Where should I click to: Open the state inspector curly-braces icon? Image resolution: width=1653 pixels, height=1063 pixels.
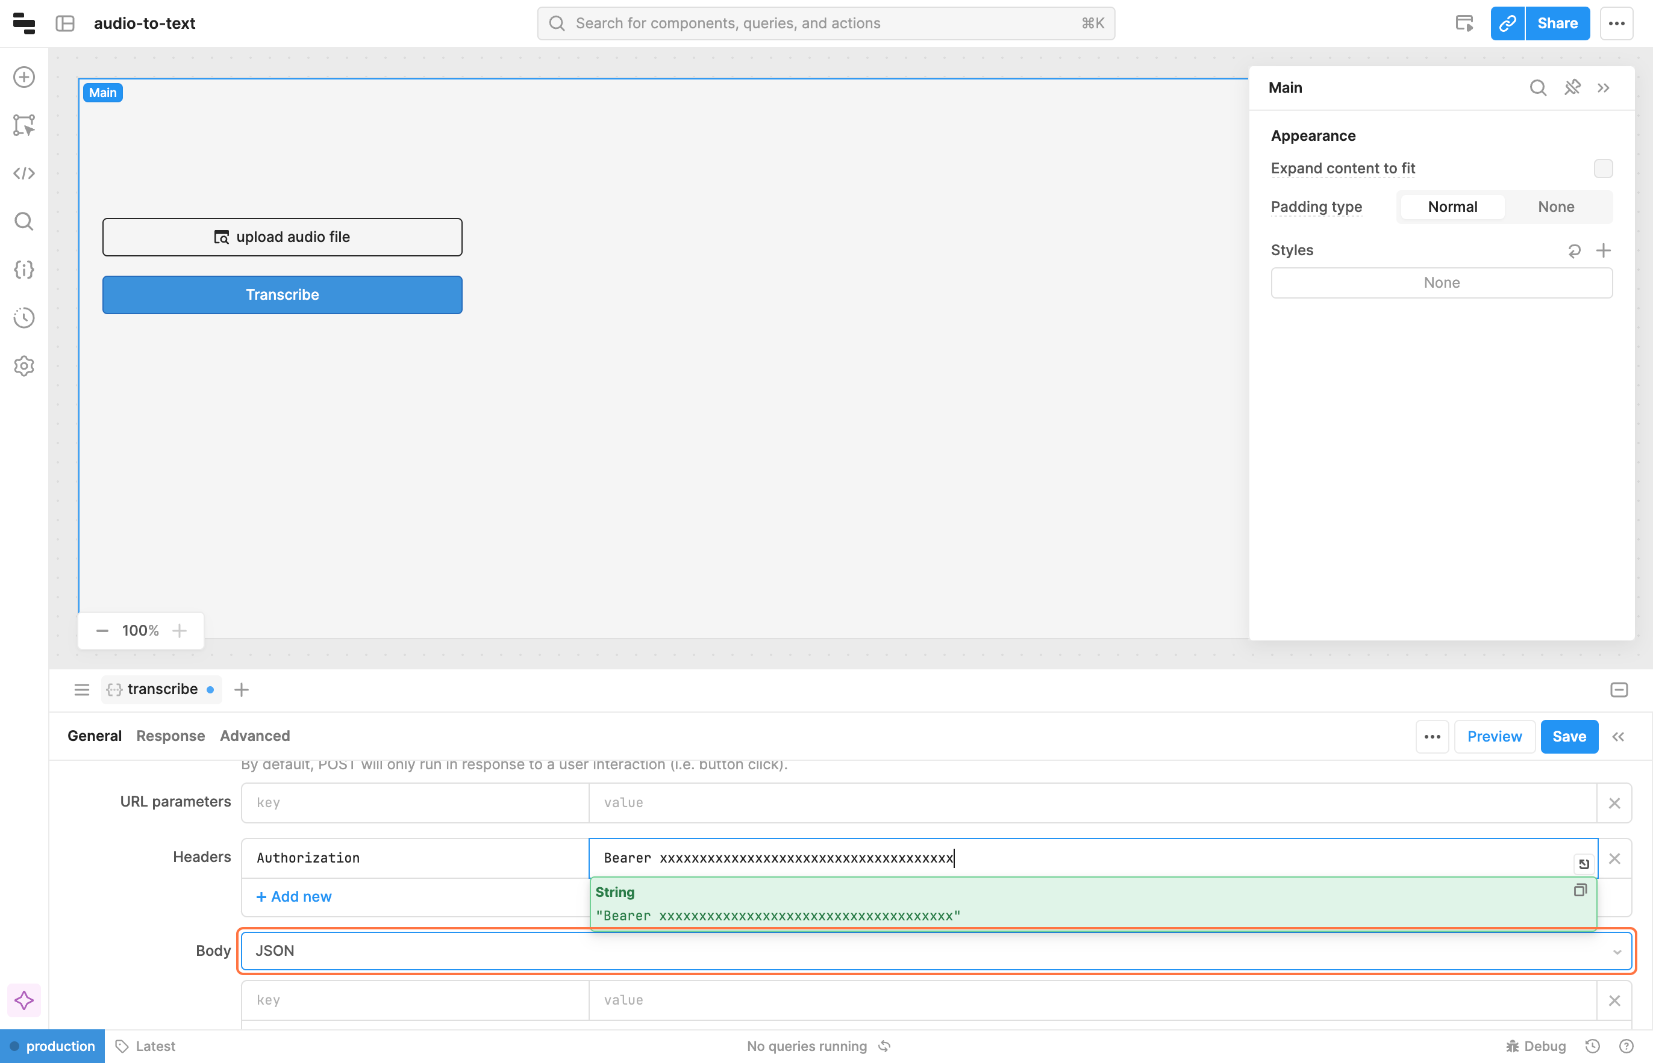(24, 270)
